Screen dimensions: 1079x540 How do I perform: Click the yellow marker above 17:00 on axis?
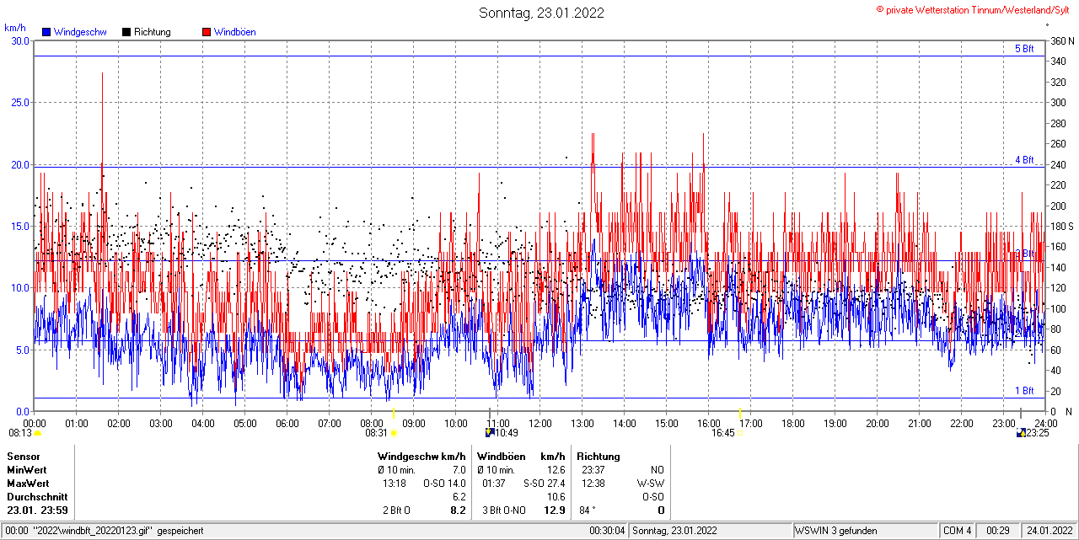coord(740,412)
